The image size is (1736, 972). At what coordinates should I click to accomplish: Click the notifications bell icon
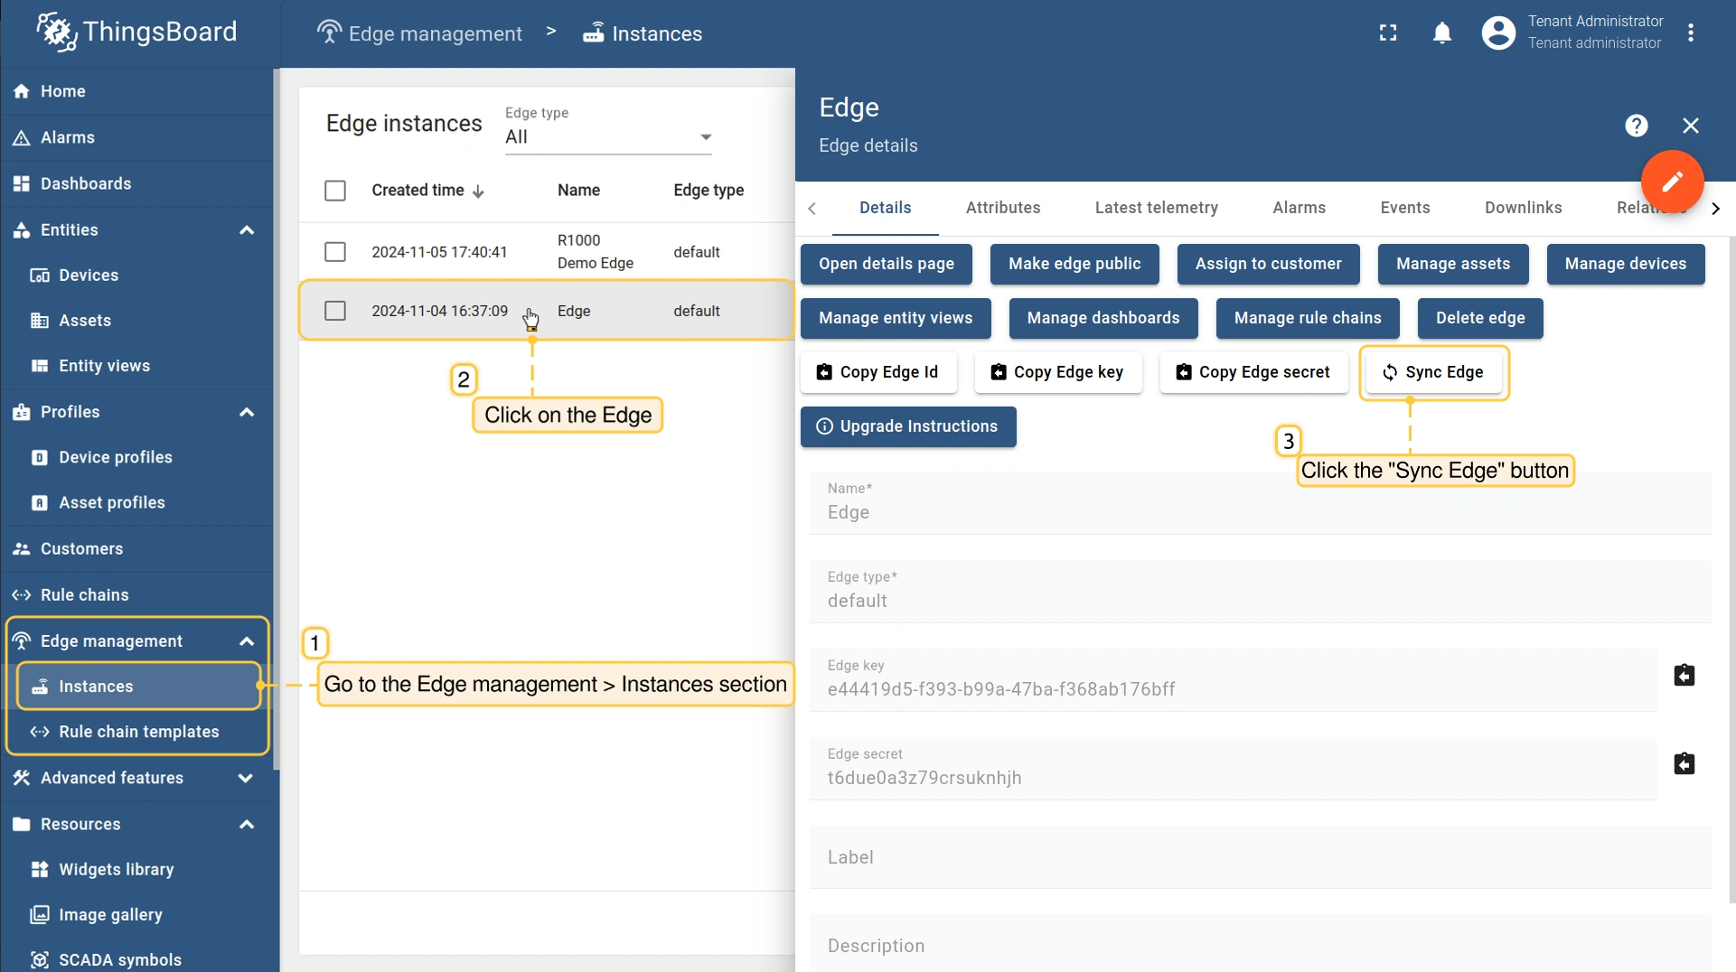tap(1441, 33)
